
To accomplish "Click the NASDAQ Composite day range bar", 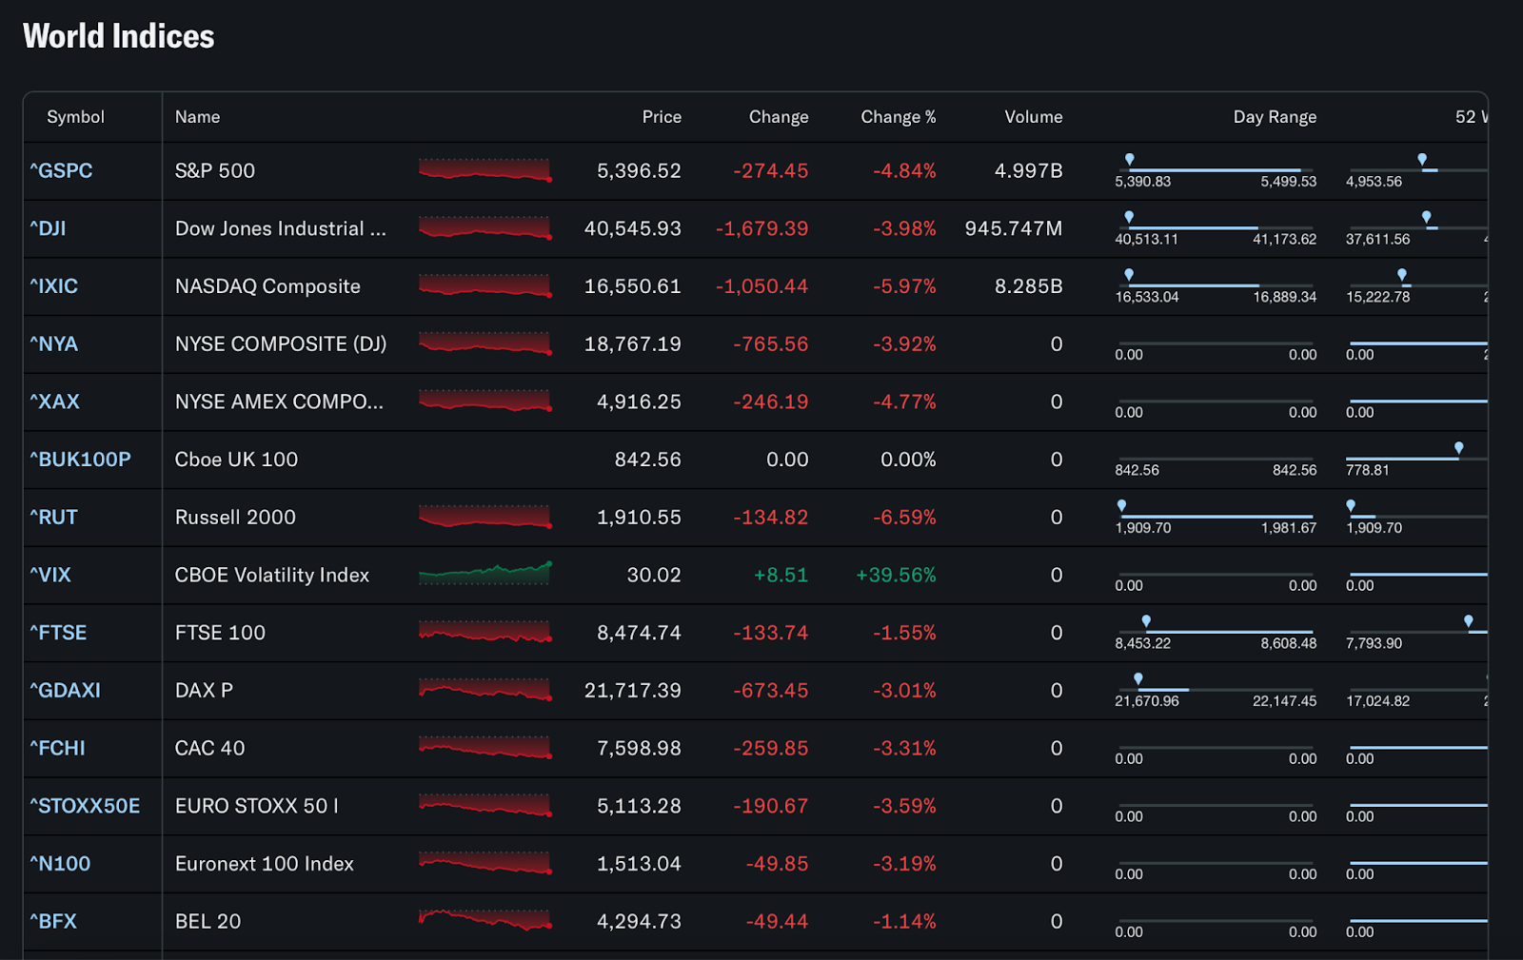I will 1216,285.
